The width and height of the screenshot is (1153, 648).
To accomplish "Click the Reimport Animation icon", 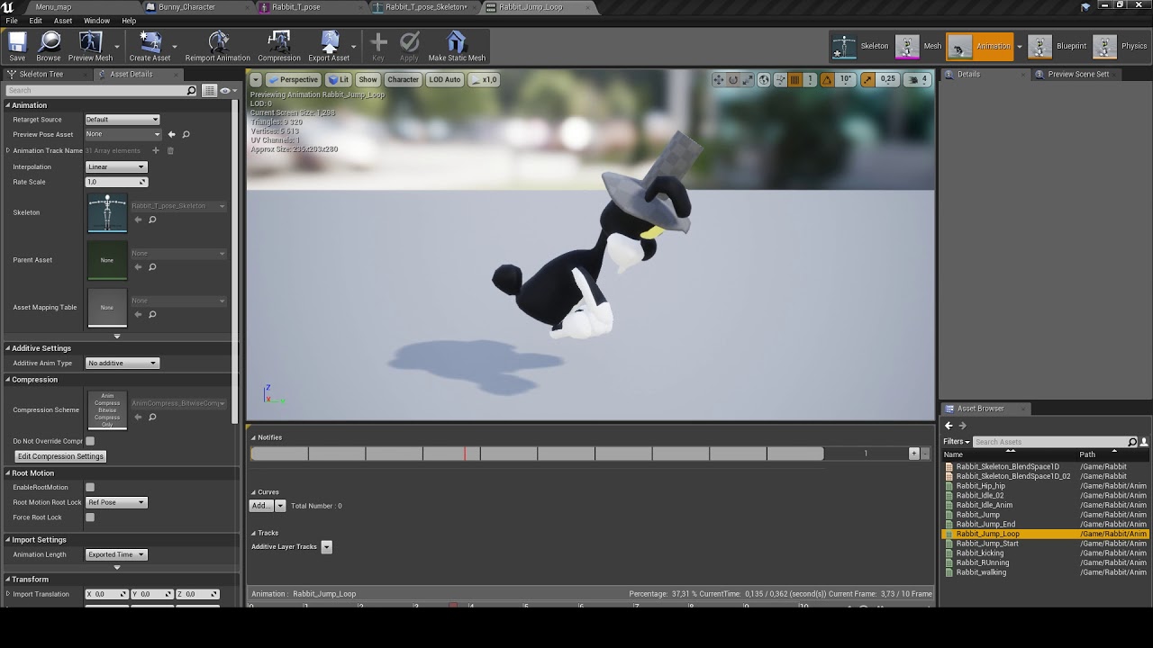I will point(218,47).
